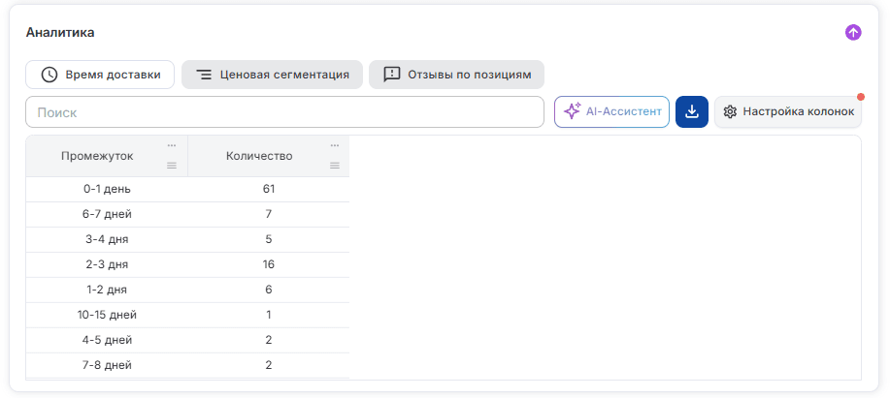
Task: Click the hamburger filter icon in Промежуток header
Action: pos(172,166)
